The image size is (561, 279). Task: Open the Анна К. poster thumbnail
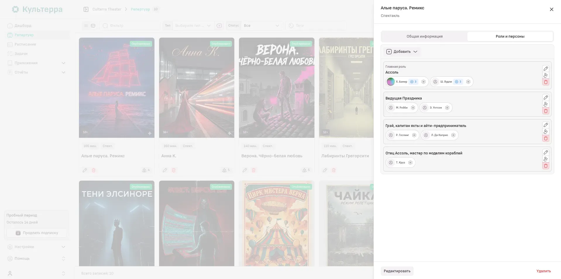[197, 88]
